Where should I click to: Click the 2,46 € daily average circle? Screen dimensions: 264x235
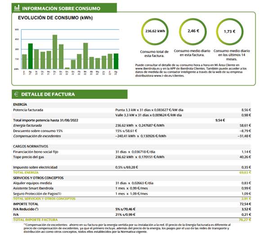pyautogui.click(x=193, y=31)
